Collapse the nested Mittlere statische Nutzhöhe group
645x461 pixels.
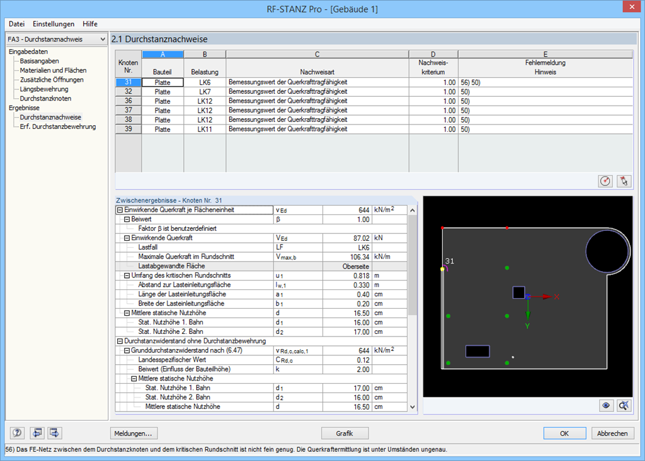pos(134,379)
